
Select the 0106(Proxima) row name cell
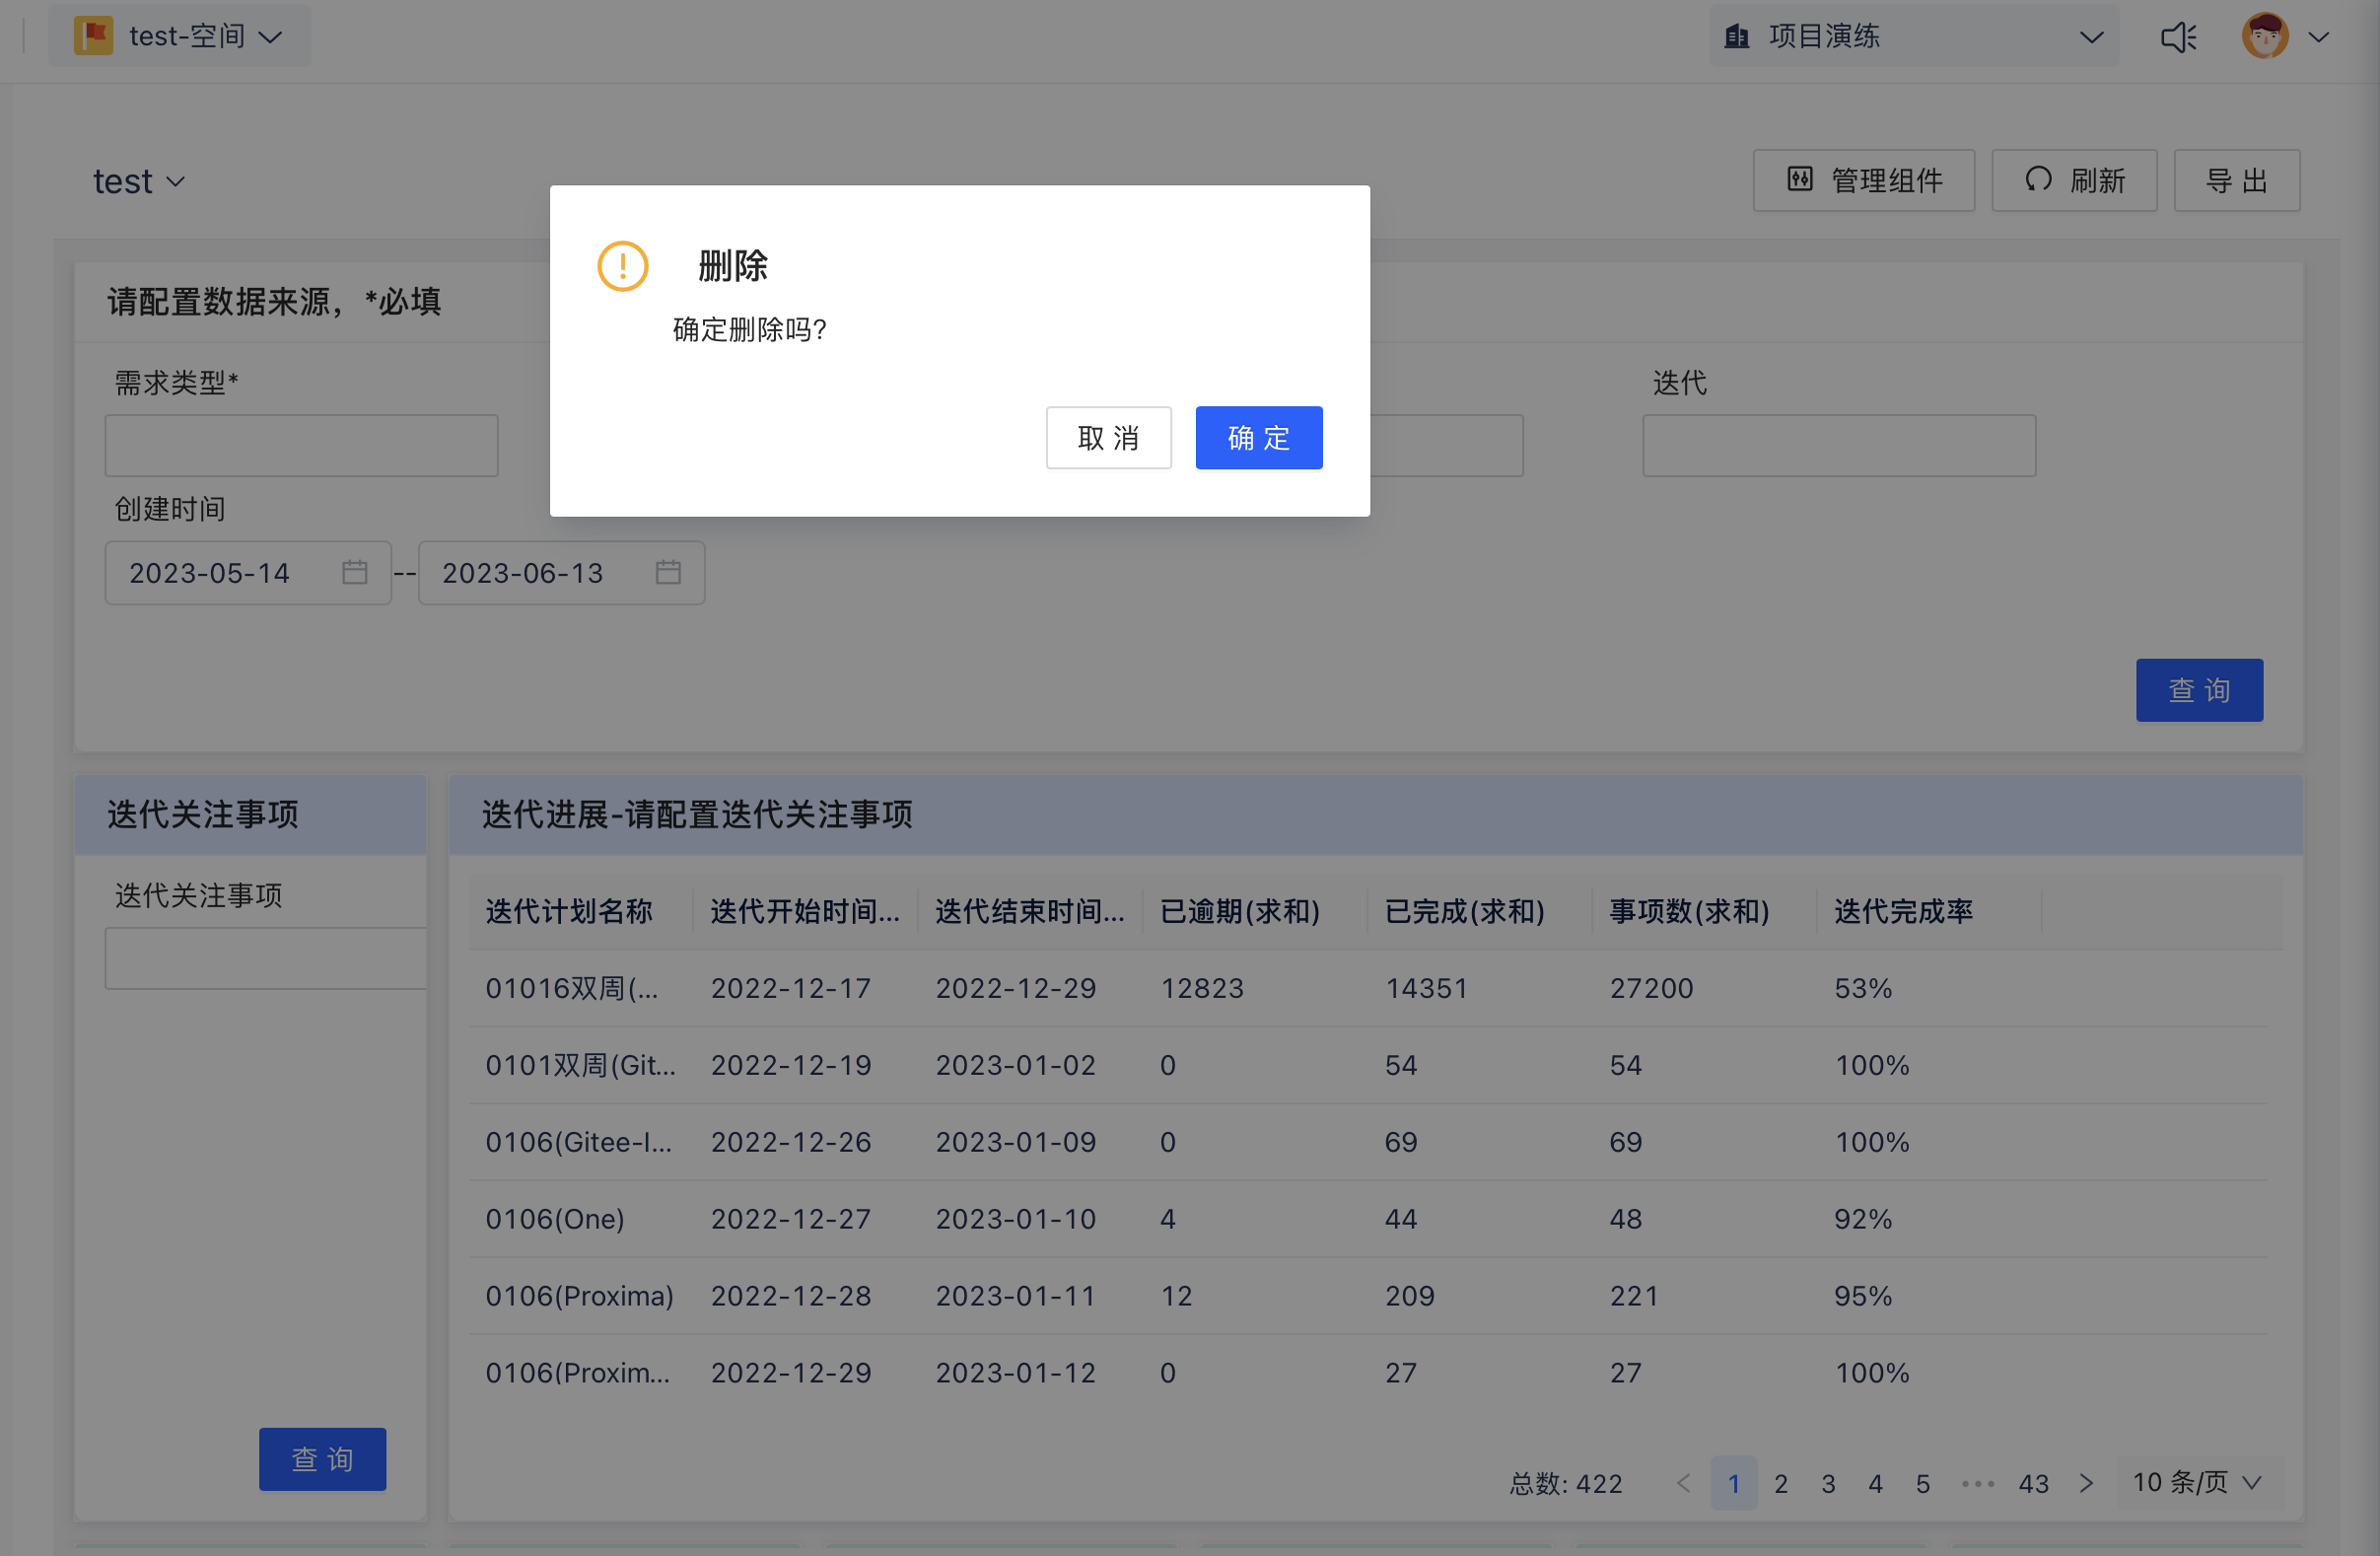(580, 1296)
